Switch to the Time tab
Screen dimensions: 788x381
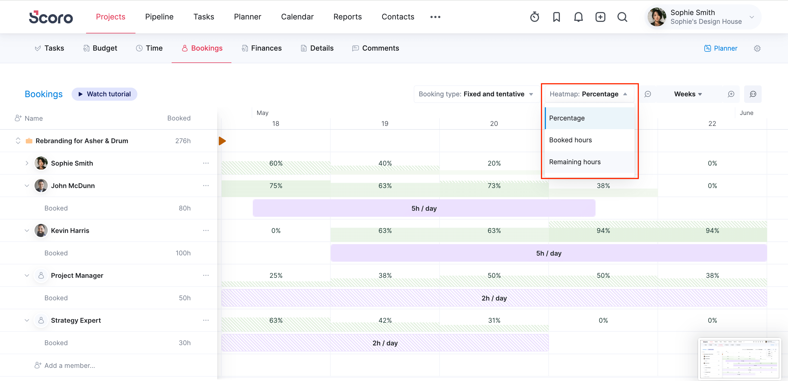point(149,48)
